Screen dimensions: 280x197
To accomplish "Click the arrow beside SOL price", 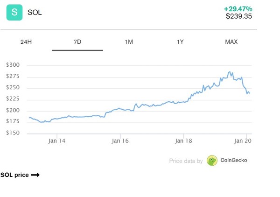I will point(35,175).
